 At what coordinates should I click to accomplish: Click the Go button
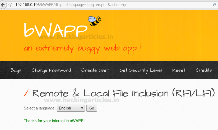(x=92, y=108)
